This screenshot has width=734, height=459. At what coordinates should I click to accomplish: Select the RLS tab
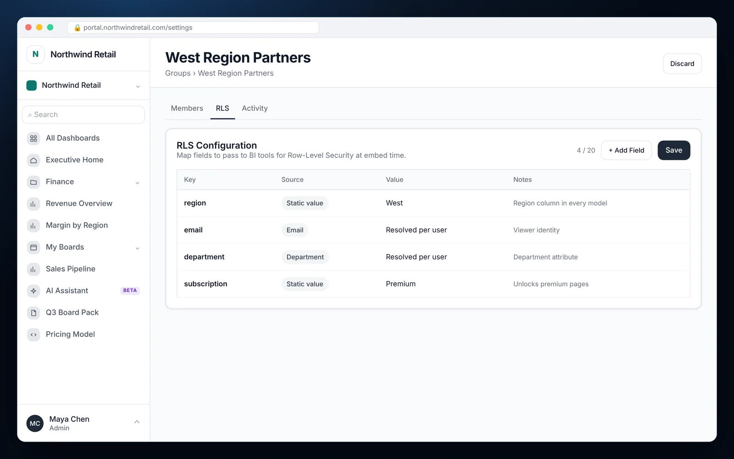222,108
